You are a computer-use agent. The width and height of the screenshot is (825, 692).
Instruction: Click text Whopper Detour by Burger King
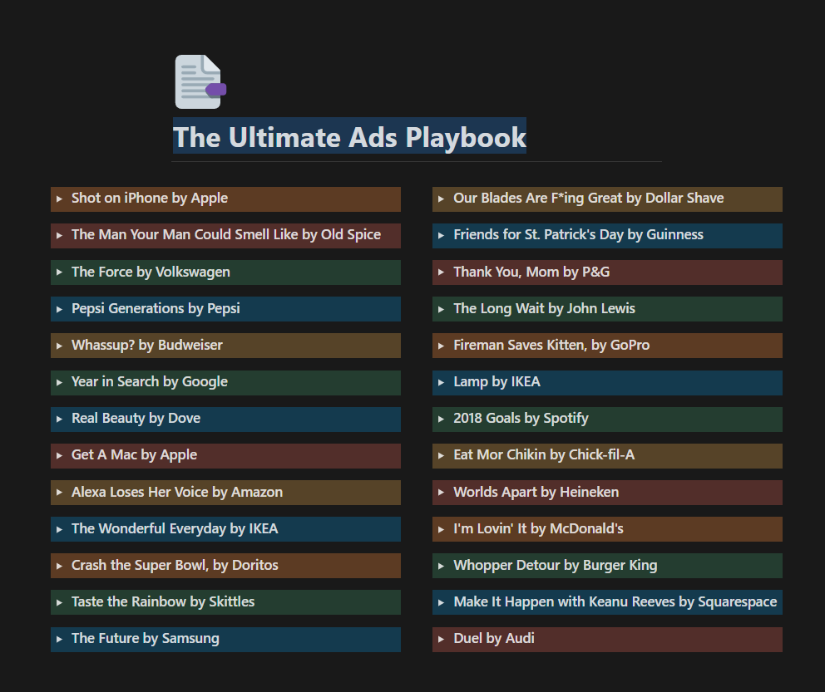[x=555, y=565]
